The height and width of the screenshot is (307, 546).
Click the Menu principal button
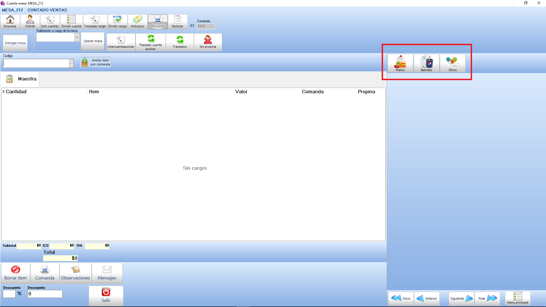pyautogui.click(x=518, y=298)
